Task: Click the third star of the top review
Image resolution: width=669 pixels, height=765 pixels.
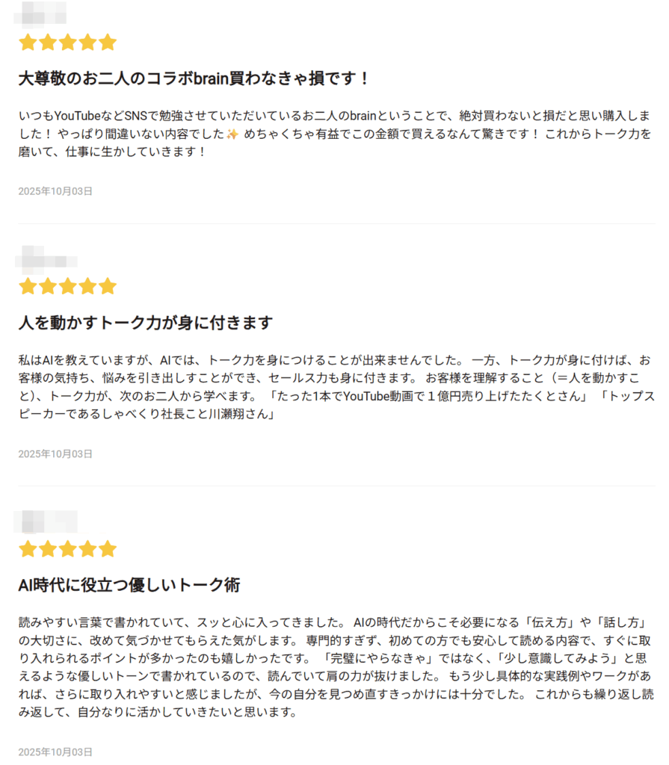Action: point(68,42)
